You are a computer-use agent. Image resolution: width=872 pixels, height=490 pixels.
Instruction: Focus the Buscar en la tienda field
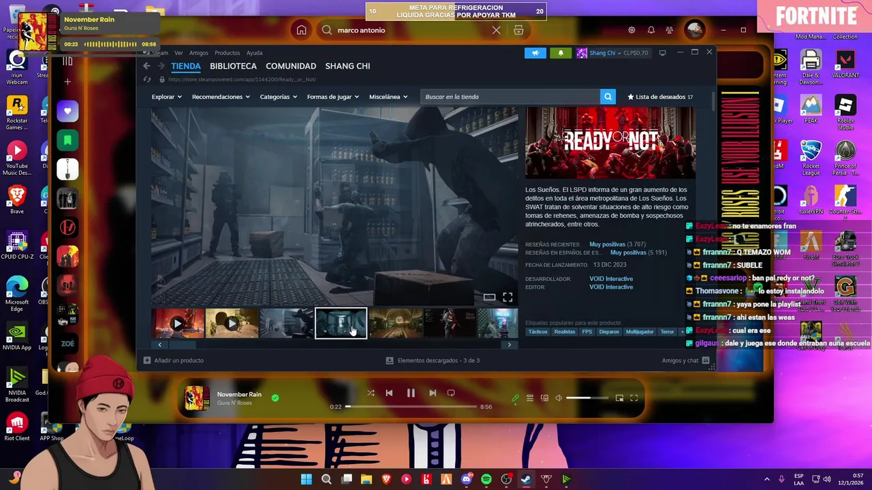coord(510,97)
